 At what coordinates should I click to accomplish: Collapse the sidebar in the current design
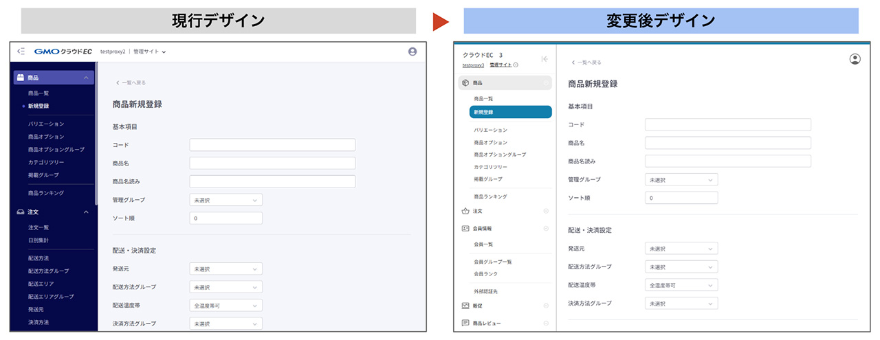[21, 52]
